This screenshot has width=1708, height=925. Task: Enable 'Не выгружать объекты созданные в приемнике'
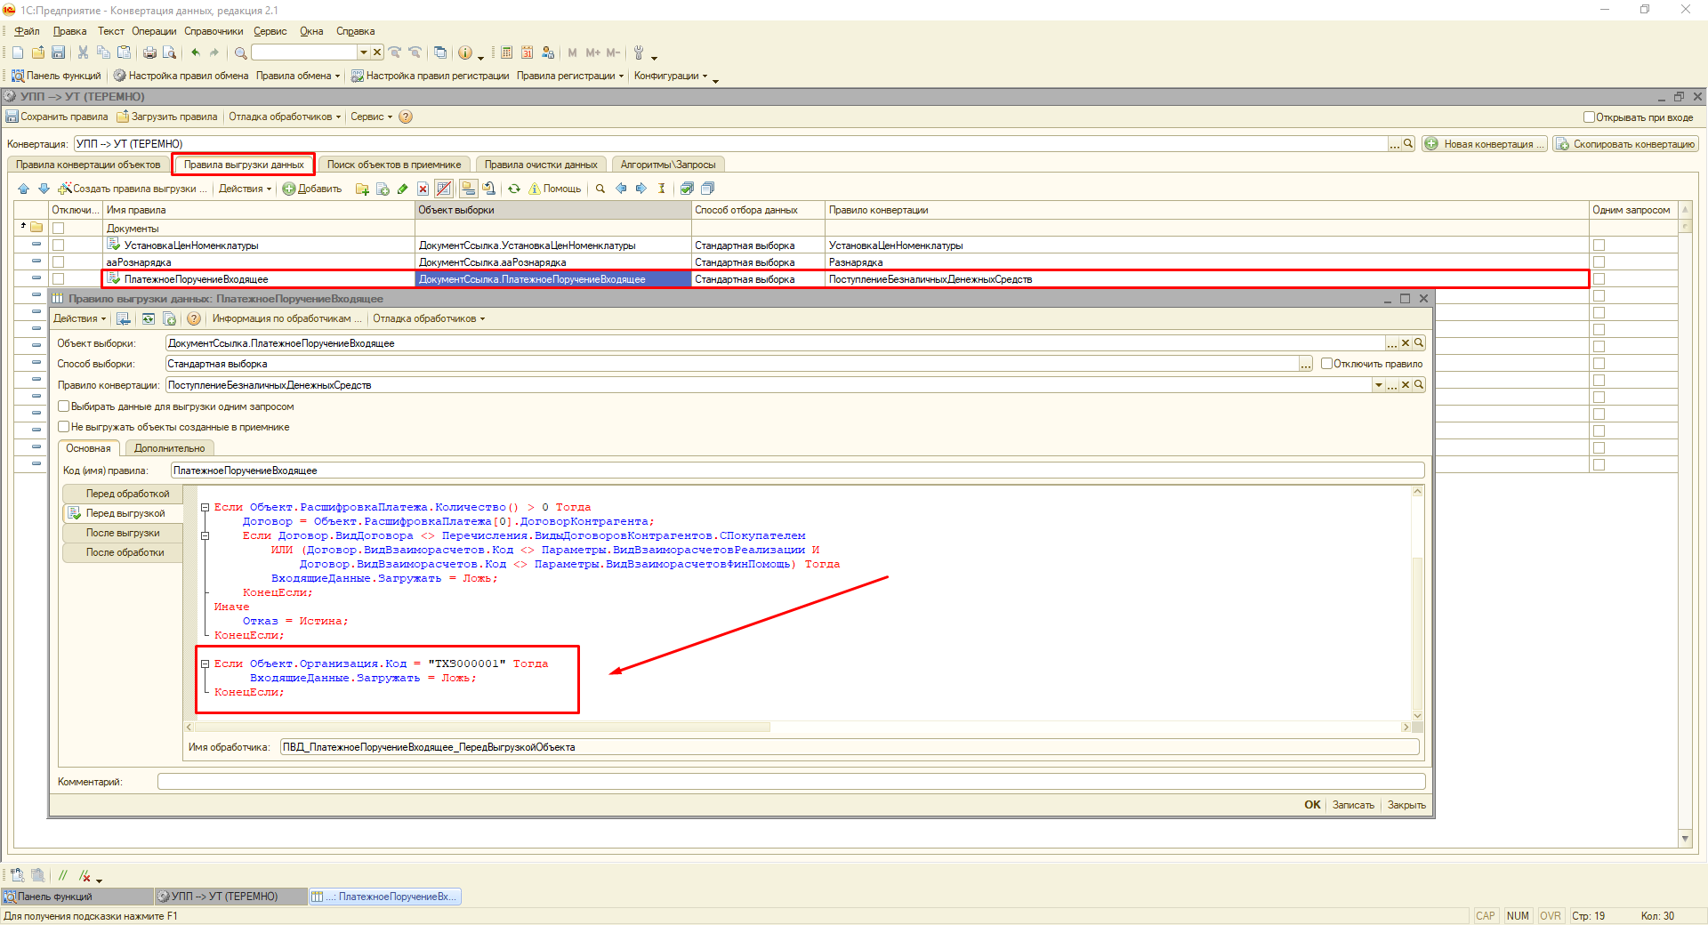click(x=64, y=426)
